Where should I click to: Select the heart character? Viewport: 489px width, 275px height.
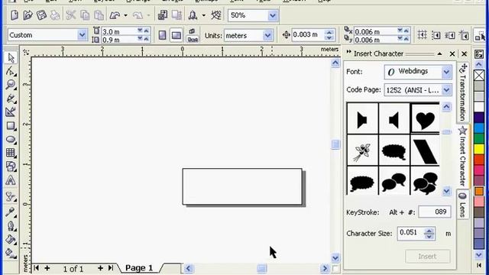coord(426,119)
